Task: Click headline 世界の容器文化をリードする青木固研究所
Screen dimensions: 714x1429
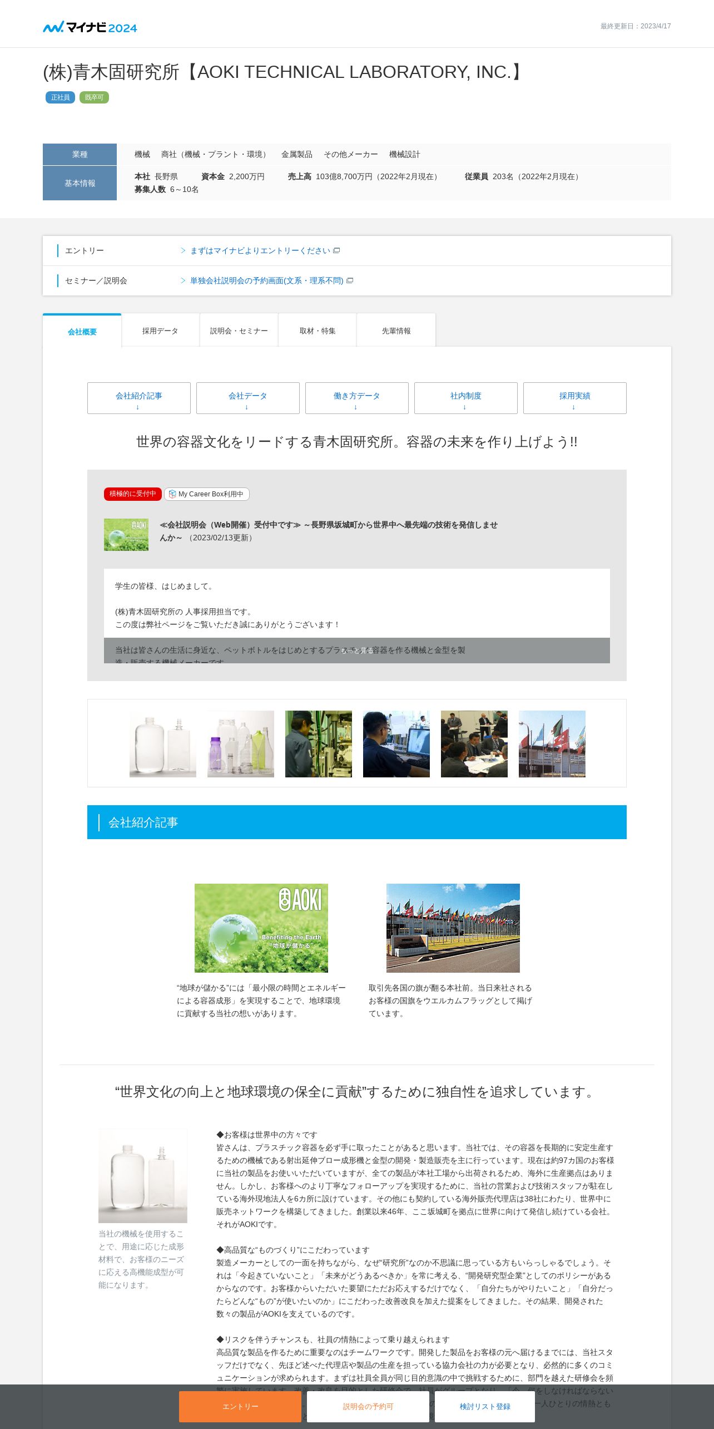Action: point(357,442)
